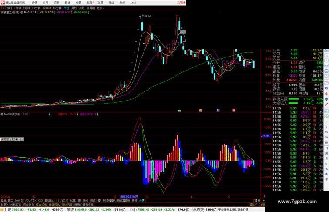Select the 季 sidebar period shortcut
329x212 pixels.
click(326, 174)
